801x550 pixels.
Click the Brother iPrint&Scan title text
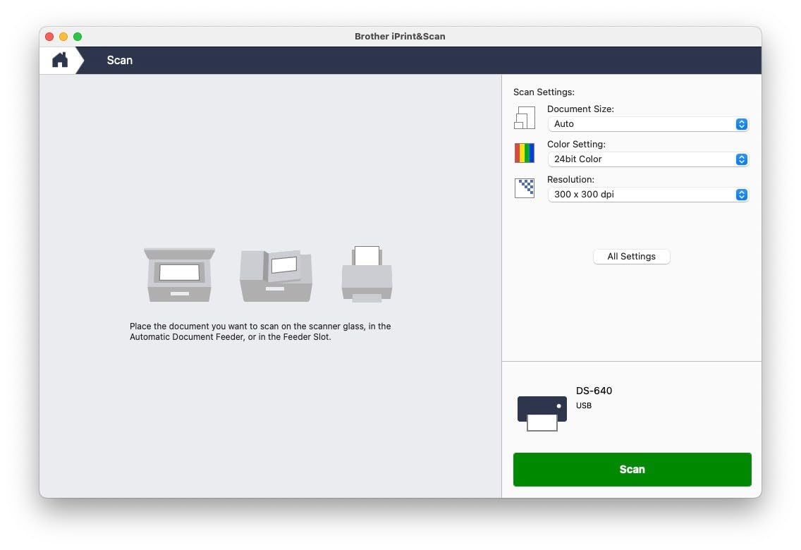tap(400, 36)
